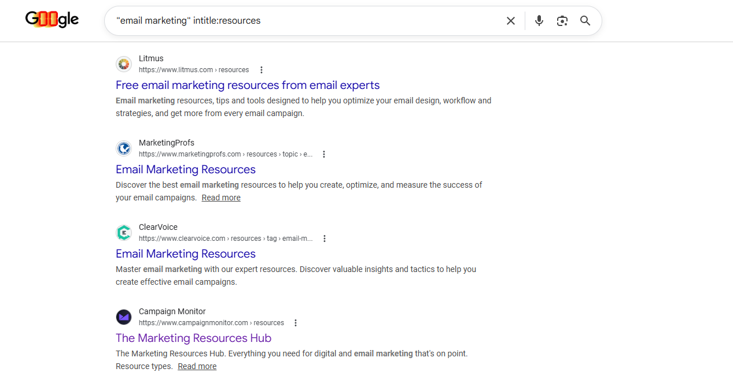Screen dimensions: 733x376
Task: Open the three-dot menu for the Litmus result
Action: (261, 69)
